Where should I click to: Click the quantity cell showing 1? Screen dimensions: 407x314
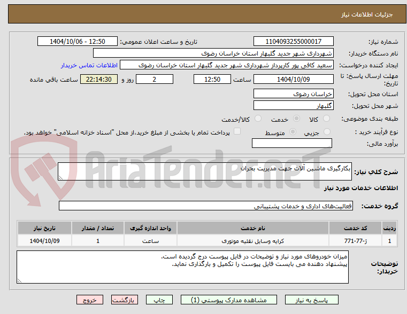pyautogui.click(x=98, y=241)
